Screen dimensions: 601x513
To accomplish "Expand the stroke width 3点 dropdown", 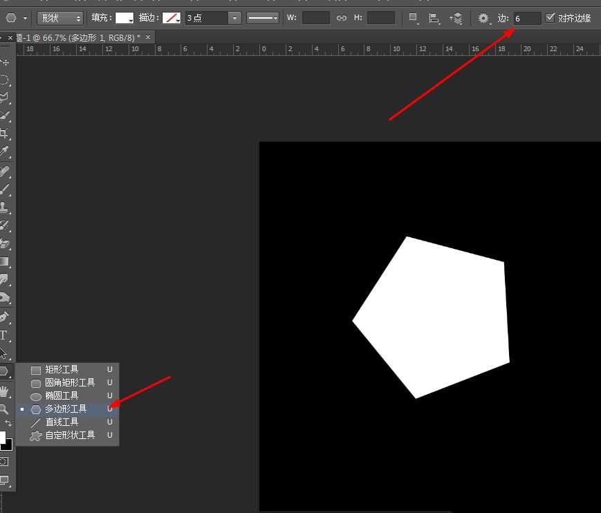I will coord(235,18).
